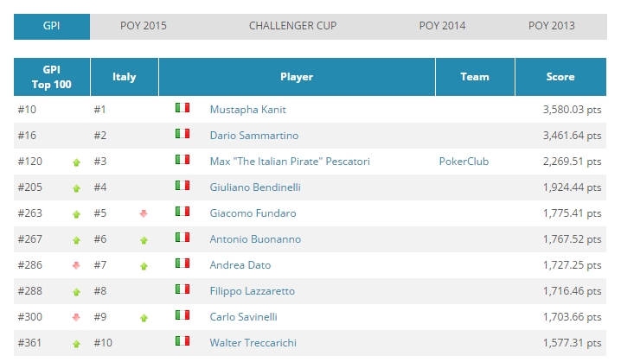Screen dimensions: 621x362
Task: Click the Italian flag next to Dario Sammartino
Action: click(x=182, y=134)
